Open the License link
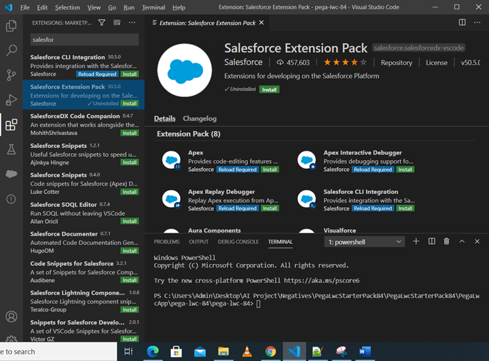Viewport: 489px width, 361px height. click(437, 62)
